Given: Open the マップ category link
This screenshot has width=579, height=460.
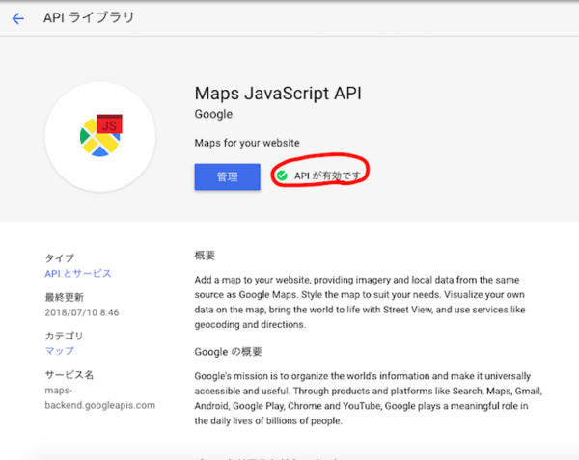Looking at the screenshot, I should point(60,351).
